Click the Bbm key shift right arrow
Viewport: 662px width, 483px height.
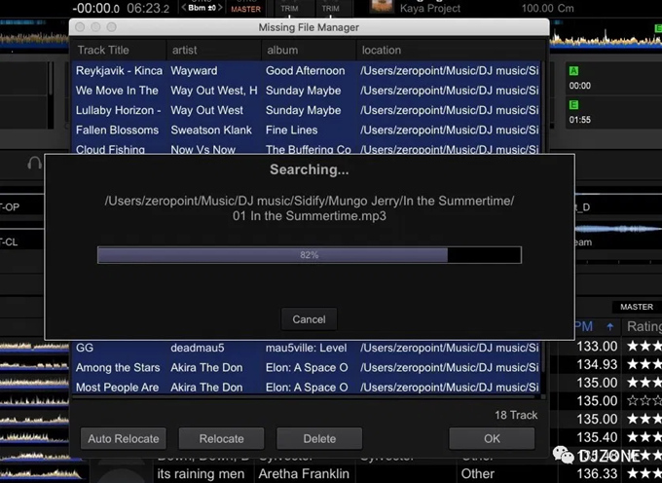click(x=220, y=8)
